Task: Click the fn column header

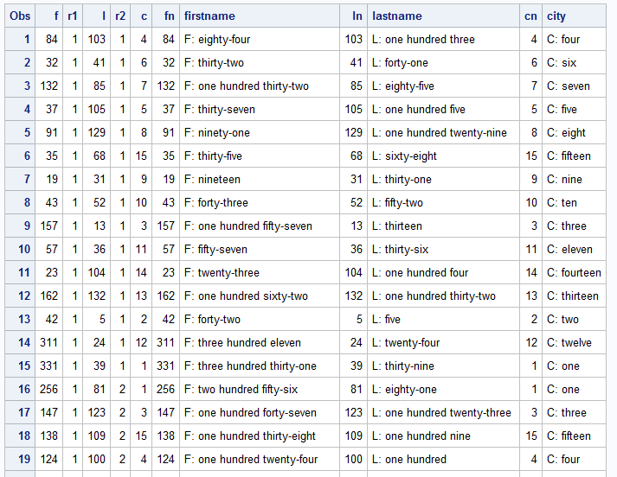Action: (x=168, y=16)
